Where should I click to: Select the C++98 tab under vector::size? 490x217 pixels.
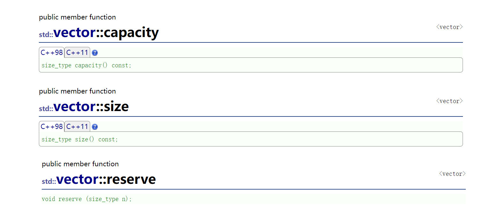coord(52,127)
